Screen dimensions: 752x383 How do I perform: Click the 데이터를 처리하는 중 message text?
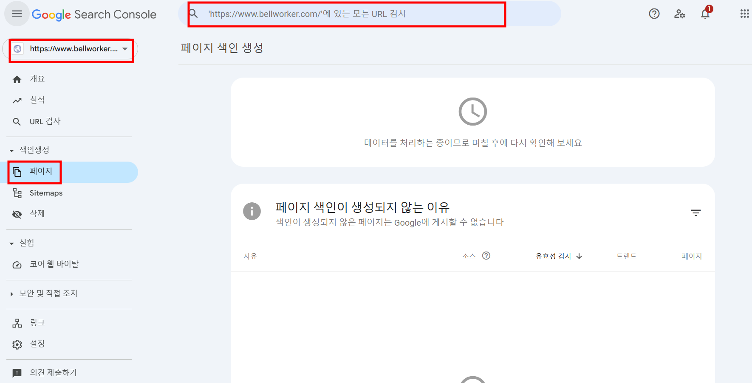[x=473, y=143]
